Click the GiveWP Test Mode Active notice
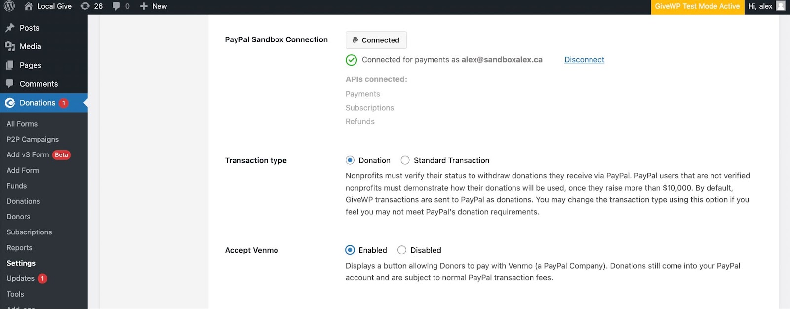 pyautogui.click(x=697, y=6)
